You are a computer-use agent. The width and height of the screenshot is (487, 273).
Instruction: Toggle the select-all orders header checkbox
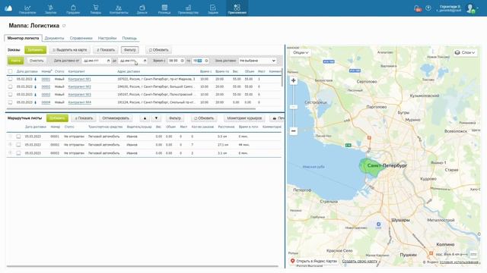coord(10,71)
